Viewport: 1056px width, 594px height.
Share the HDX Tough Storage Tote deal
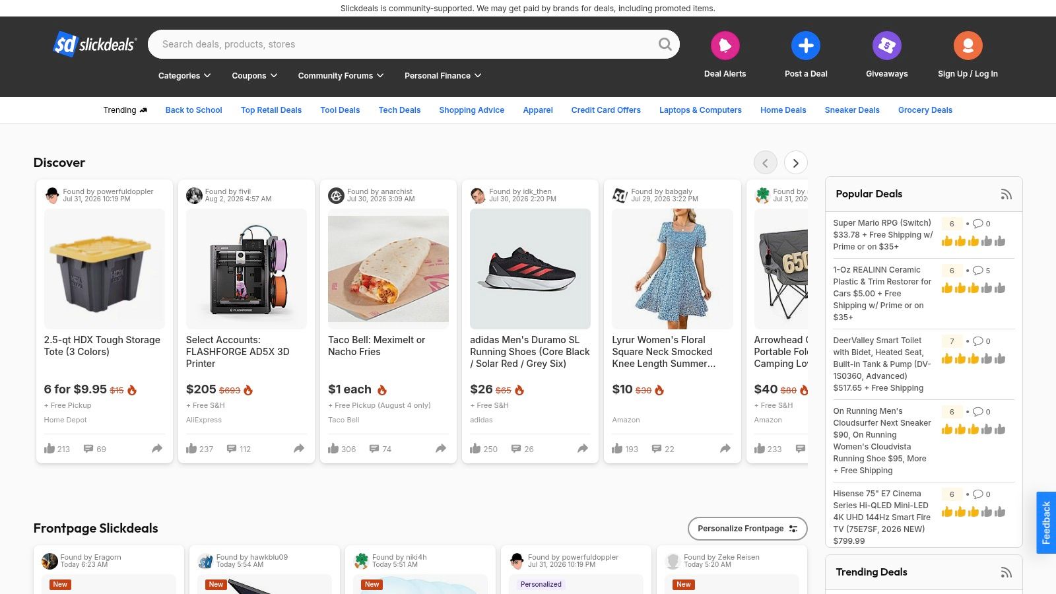click(x=157, y=449)
